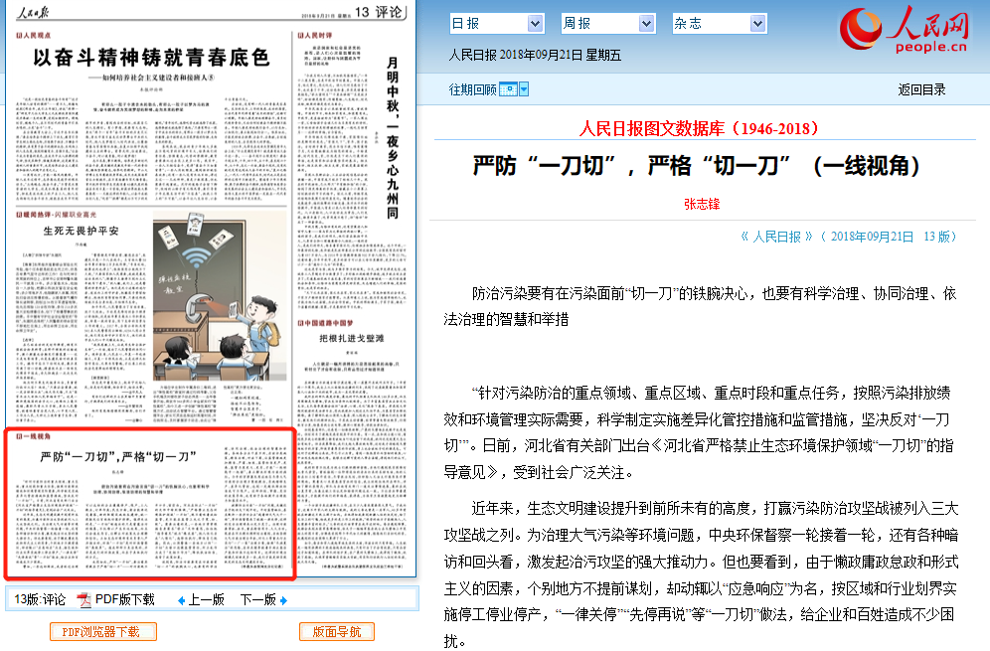
Task: Click the wifi cartoon illustration on the page
Action: [x=219, y=288]
